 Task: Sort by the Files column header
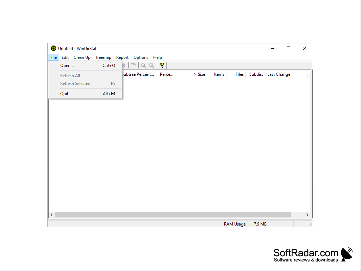236,74
